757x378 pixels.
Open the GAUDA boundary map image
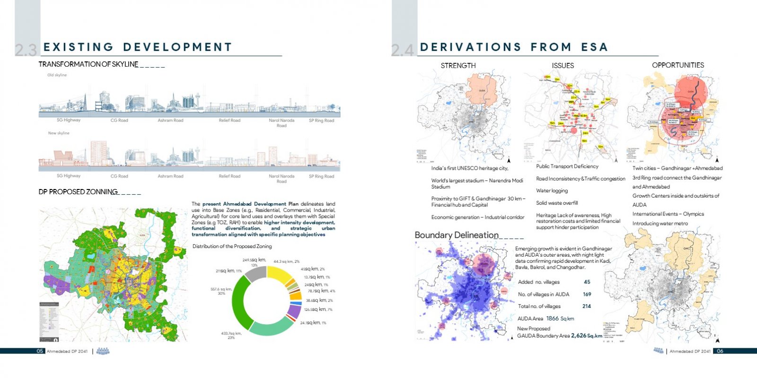[662, 285]
